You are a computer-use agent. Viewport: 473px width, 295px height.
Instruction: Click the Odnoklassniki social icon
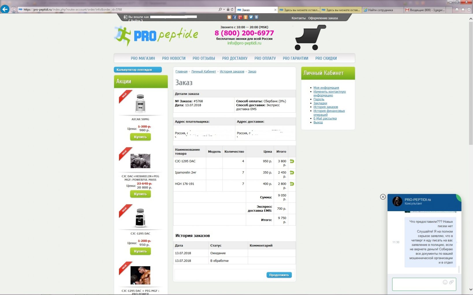tap(245, 17)
